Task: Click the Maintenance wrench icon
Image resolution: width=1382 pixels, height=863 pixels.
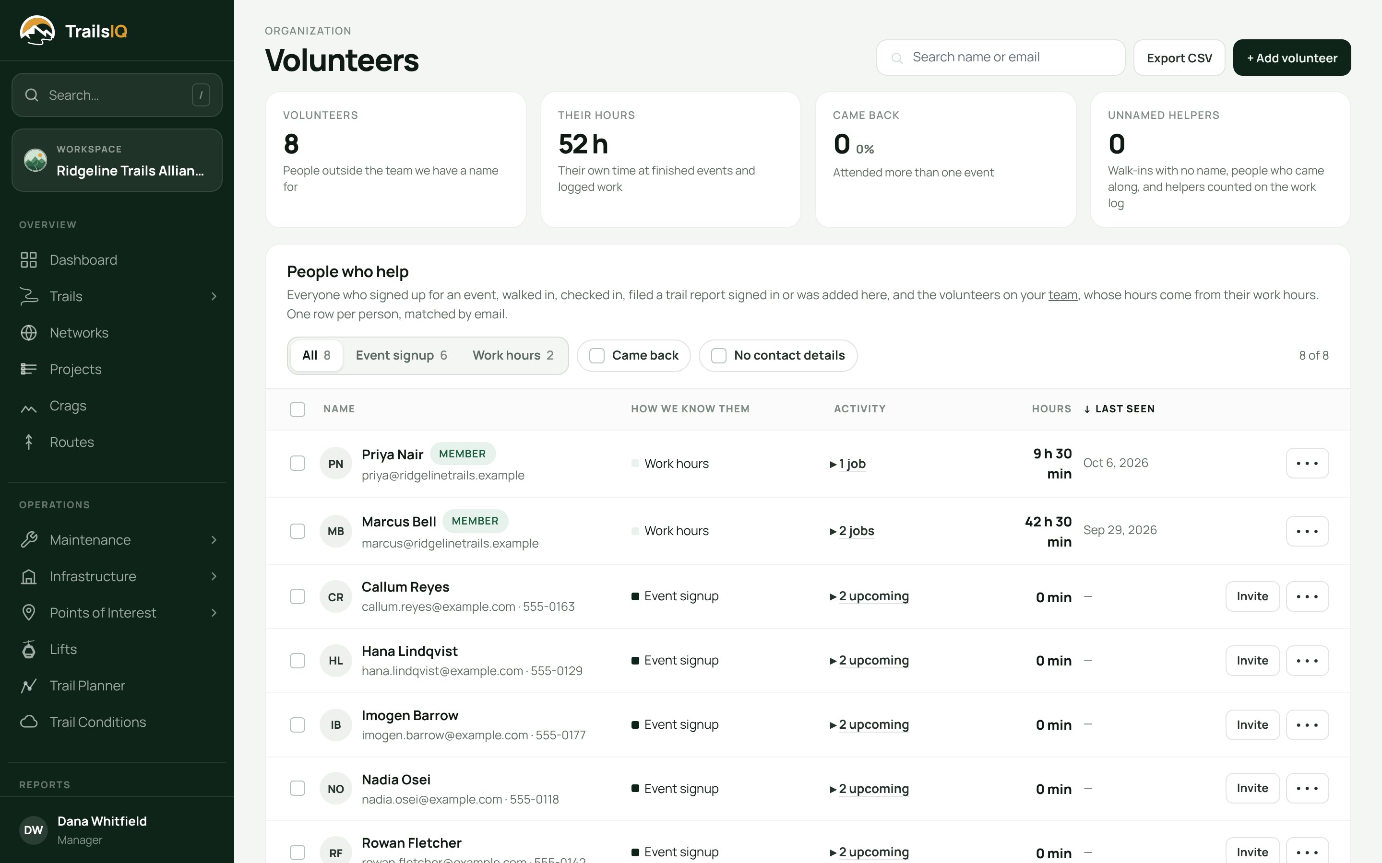Action: point(29,540)
